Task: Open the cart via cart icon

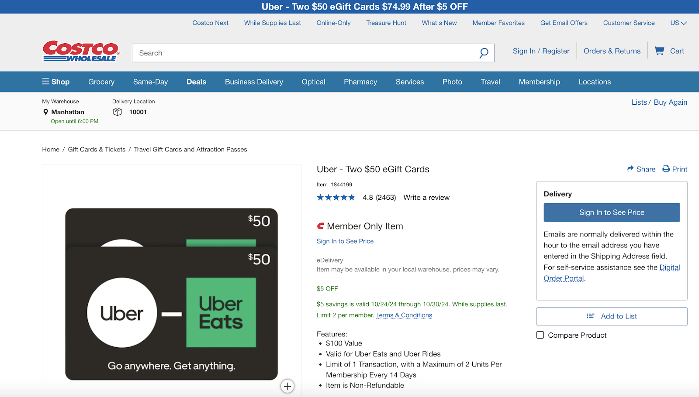Action: point(659,51)
